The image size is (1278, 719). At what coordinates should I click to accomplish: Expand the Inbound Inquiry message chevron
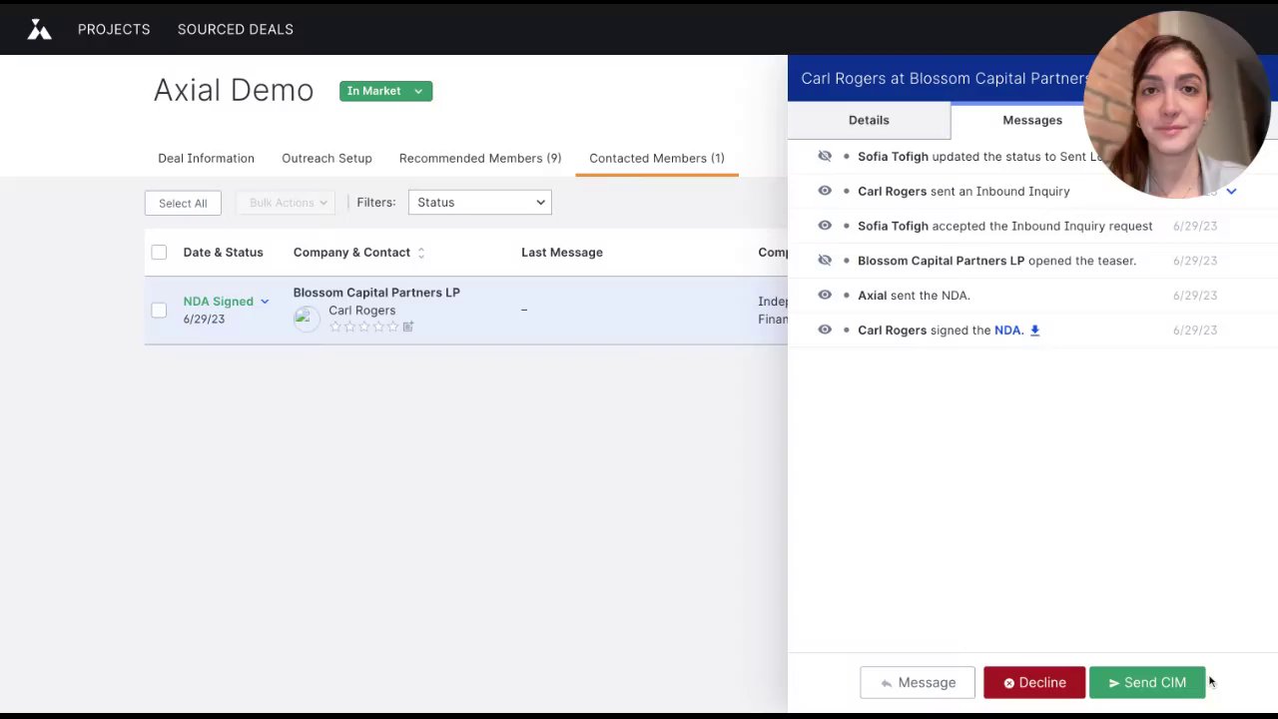[x=1231, y=191]
